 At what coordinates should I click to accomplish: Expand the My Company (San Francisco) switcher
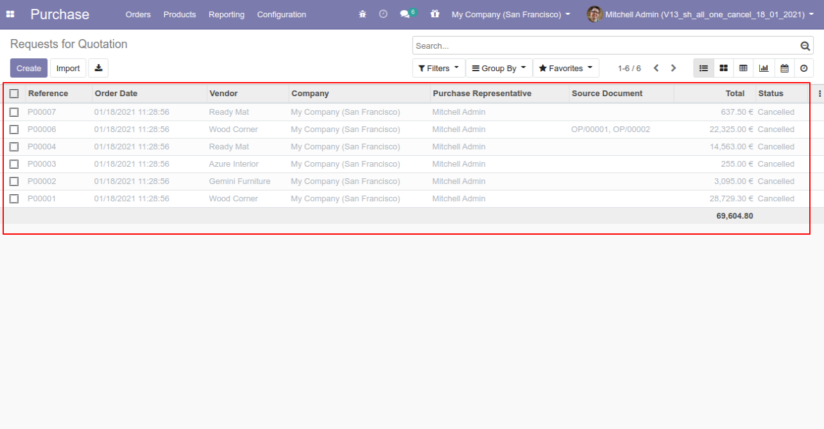[511, 14]
